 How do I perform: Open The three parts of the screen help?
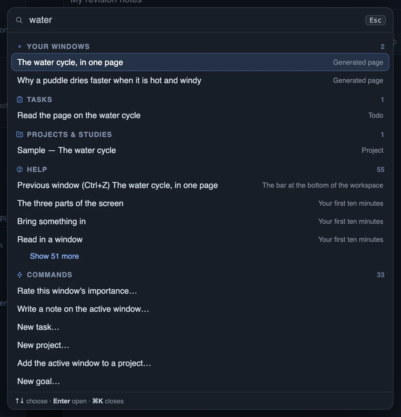[200, 203]
